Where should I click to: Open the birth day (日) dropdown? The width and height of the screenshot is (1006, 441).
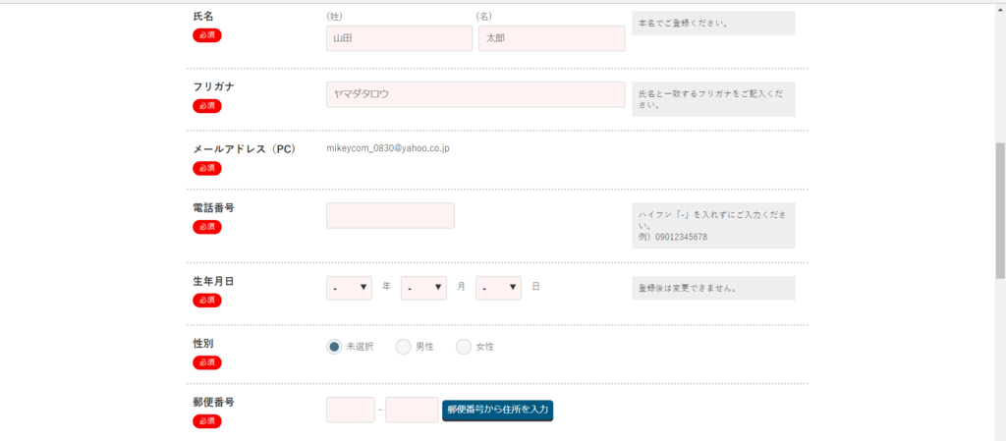point(498,288)
